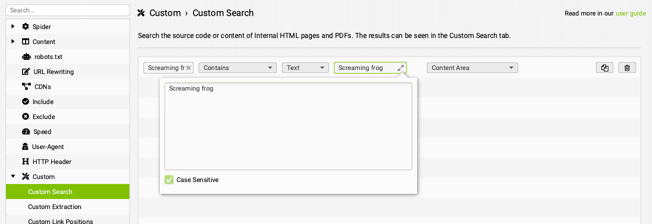Click the Speed gauge icon
The image size is (652, 224).
pos(26,131)
